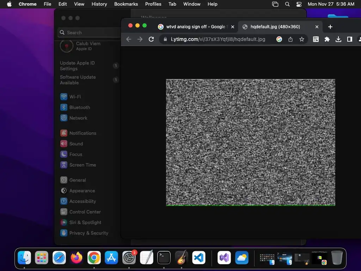Click the Google icon in address bar

coord(279,40)
